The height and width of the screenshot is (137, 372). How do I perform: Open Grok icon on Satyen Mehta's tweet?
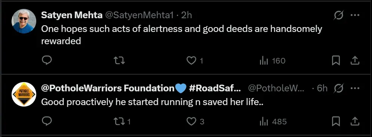(x=338, y=16)
